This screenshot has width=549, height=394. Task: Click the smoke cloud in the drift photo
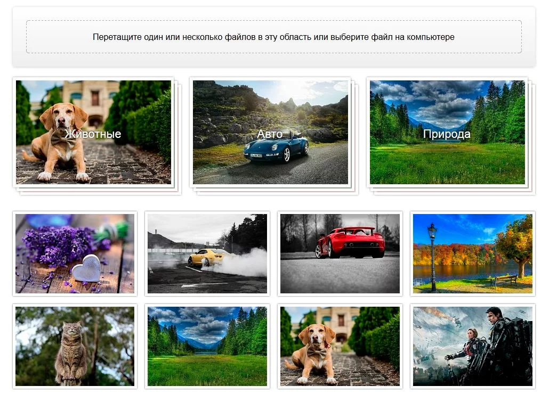coord(243,262)
